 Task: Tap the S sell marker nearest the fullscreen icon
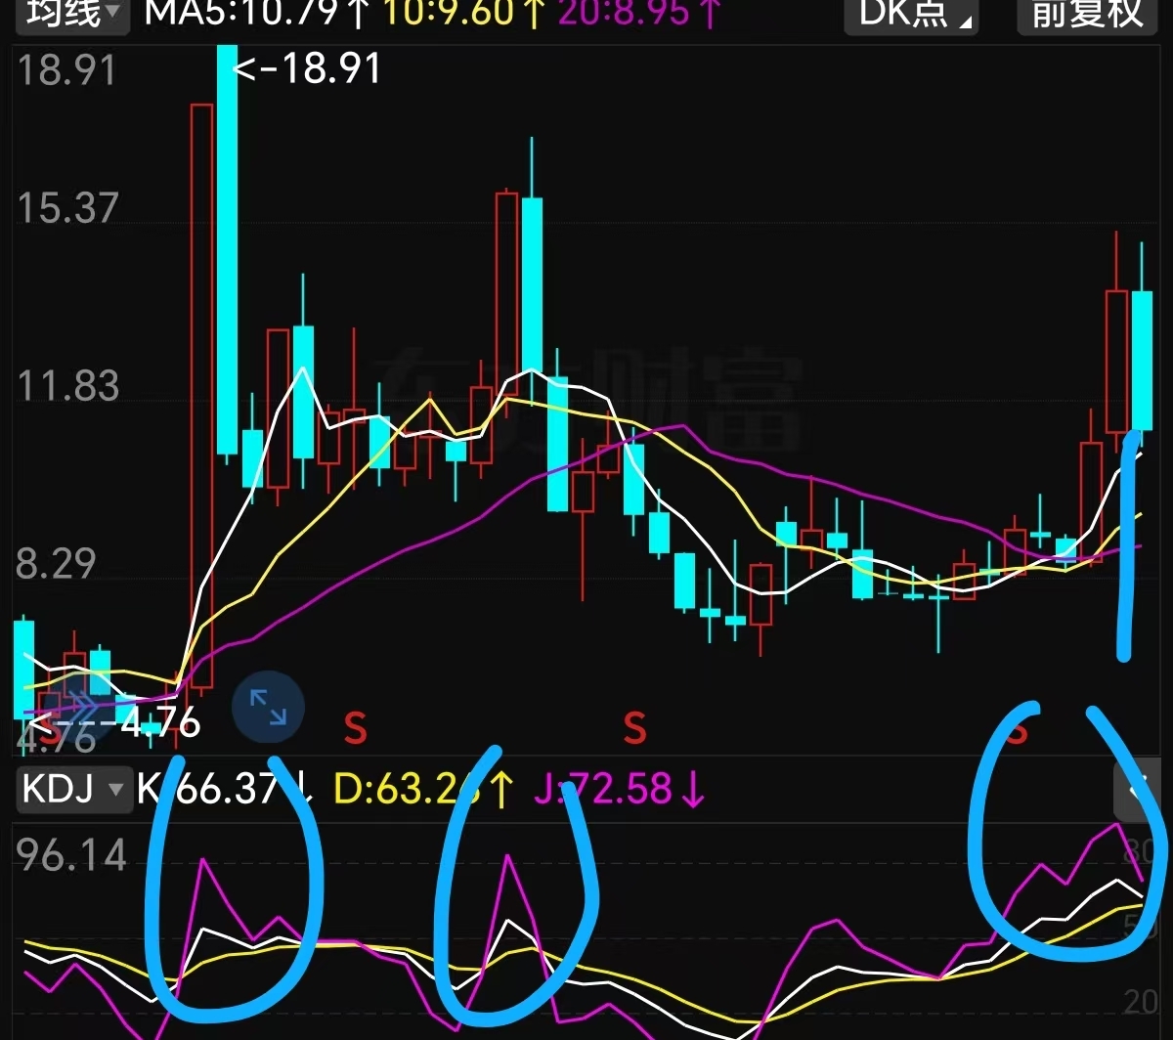(356, 728)
